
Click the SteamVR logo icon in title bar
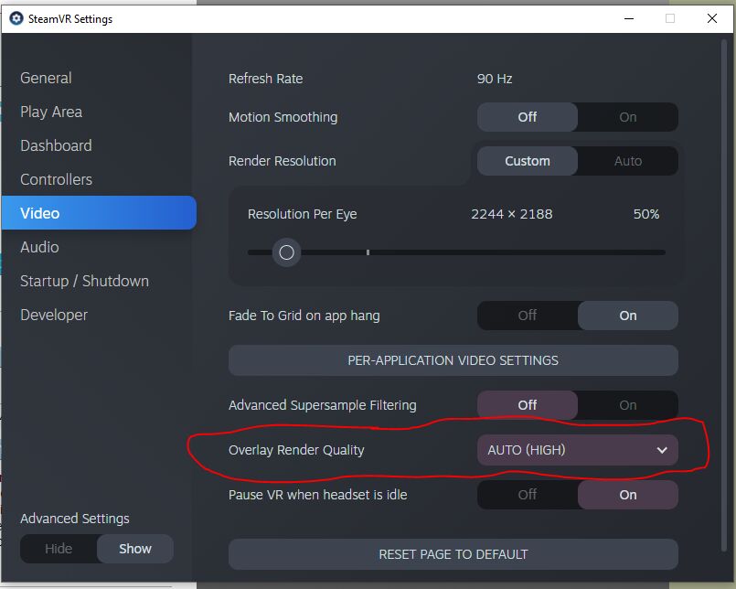click(16, 19)
